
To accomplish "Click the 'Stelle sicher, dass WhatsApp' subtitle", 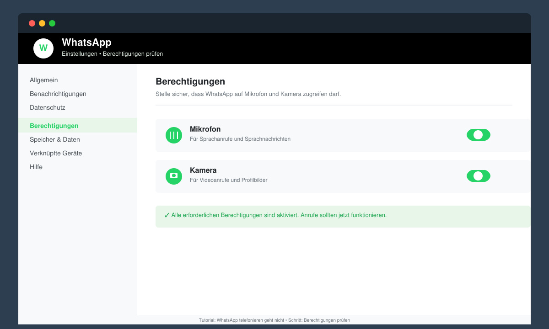I will [248, 94].
